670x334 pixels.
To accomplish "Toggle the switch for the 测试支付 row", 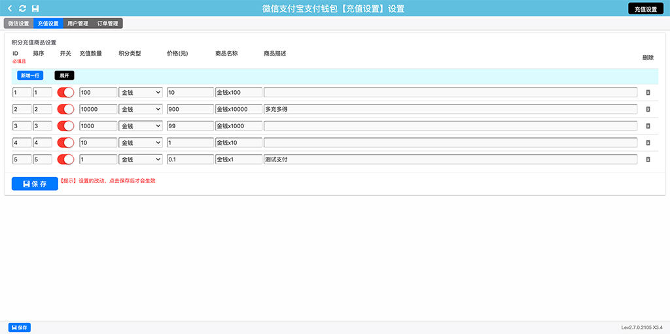I will [65, 159].
